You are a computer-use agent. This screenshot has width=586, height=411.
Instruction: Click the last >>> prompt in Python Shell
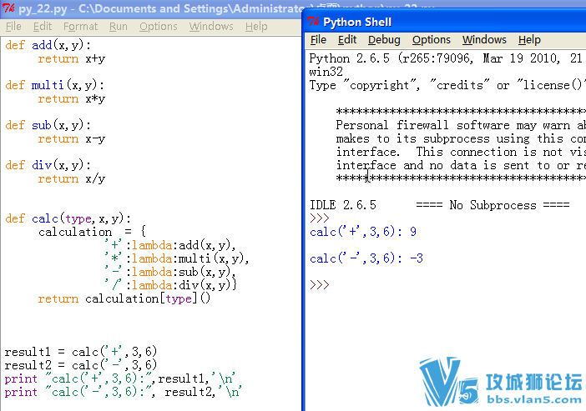pos(320,285)
